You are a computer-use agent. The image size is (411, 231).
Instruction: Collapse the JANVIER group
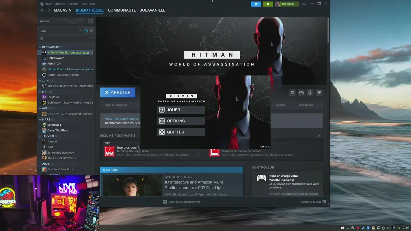pyautogui.click(x=40, y=136)
